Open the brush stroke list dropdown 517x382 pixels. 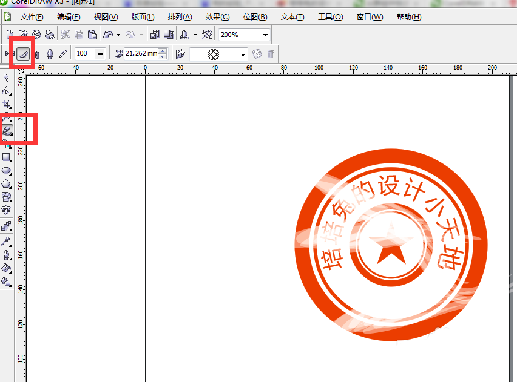click(242, 54)
